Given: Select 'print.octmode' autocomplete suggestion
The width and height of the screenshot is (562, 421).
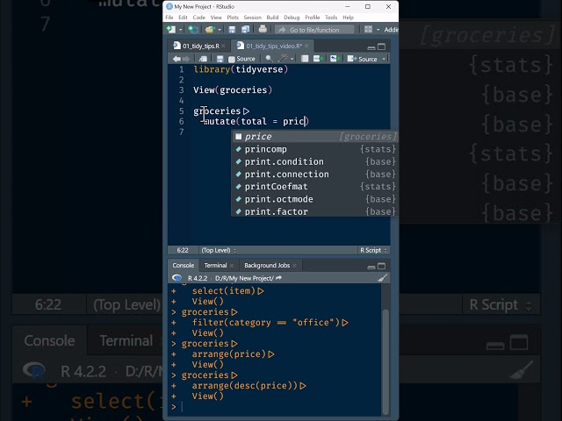Looking at the screenshot, I should pyautogui.click(x=315, y=199).
